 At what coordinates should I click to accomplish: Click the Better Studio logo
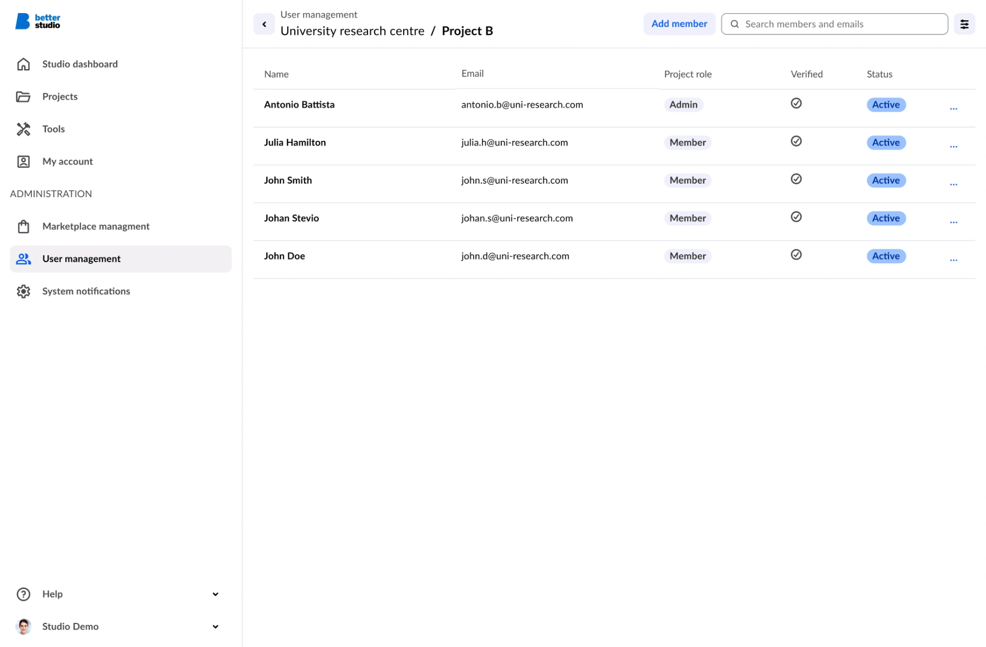[x=38, y=21]
